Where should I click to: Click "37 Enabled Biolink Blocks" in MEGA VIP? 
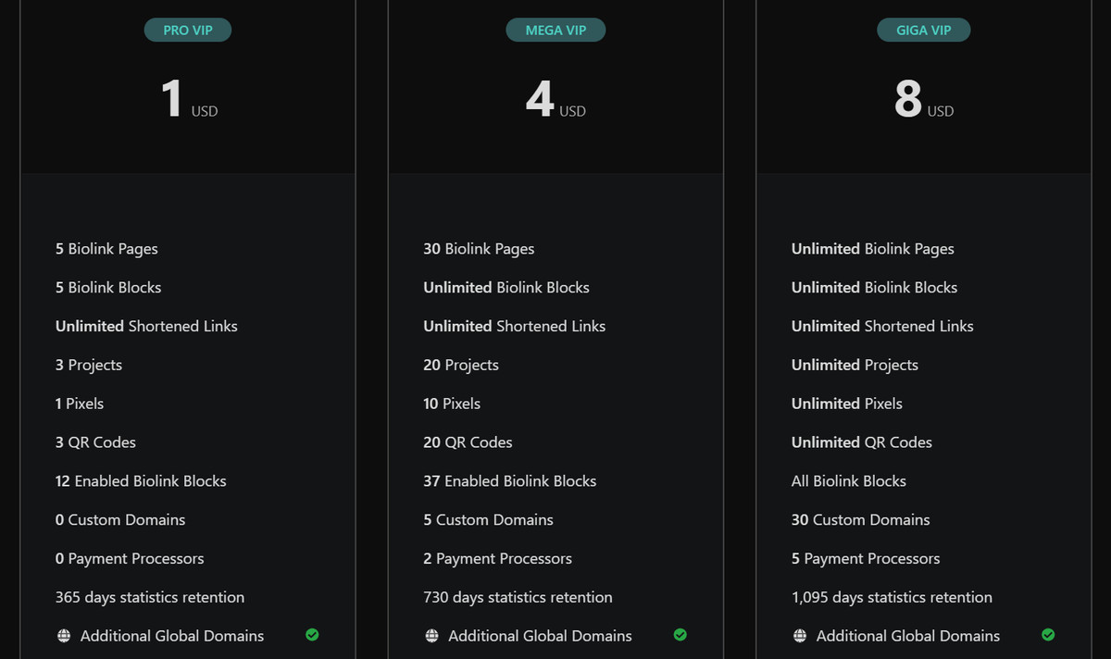pos(509,481)
